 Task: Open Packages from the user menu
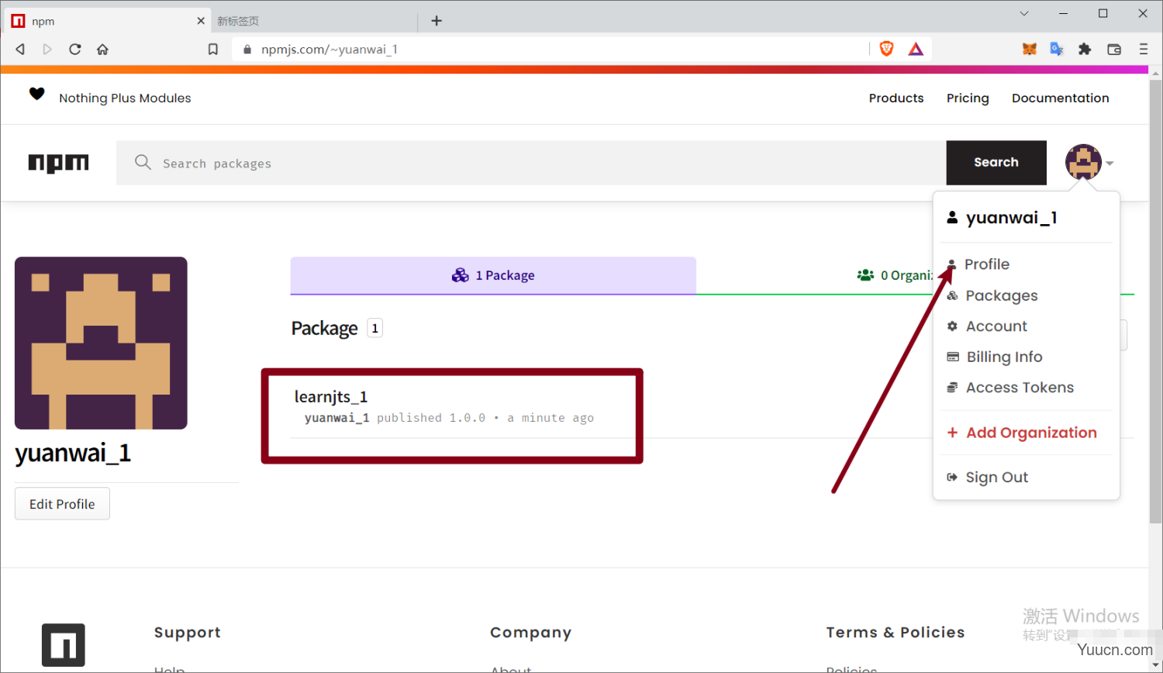point(1001,295)
